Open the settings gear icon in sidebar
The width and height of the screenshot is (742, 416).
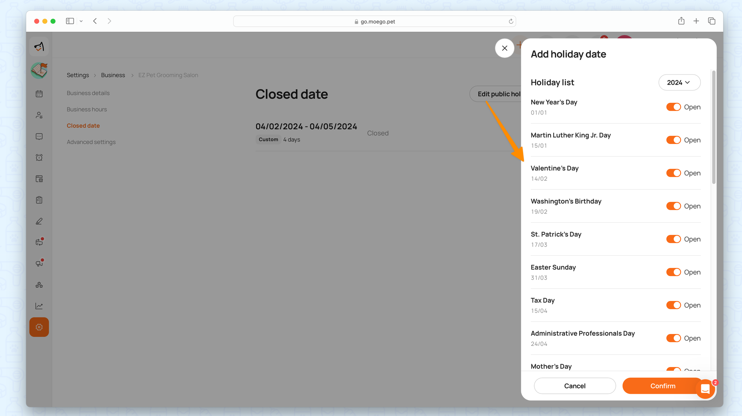[39, 327]
